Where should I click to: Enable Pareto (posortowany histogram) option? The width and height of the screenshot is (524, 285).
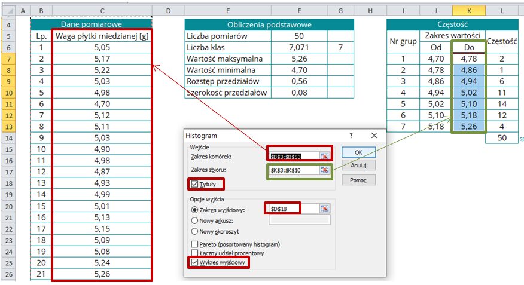point(194,244)
